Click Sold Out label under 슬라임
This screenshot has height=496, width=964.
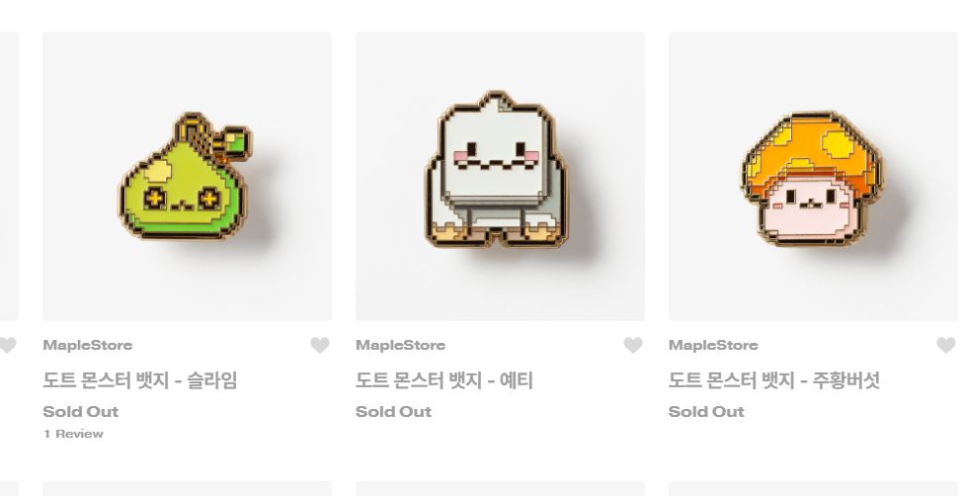coord(81,412)
